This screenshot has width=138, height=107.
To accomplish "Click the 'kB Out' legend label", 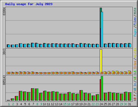I will [x=135, y=75].
